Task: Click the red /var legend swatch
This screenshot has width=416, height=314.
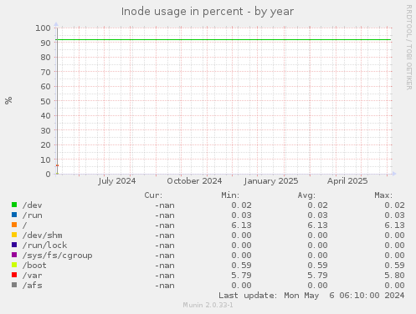Action: pyautogui.click(x=14, y=275)
